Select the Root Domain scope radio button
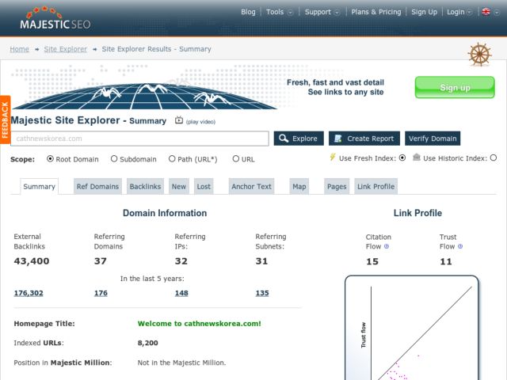 [x=50, y=159]
